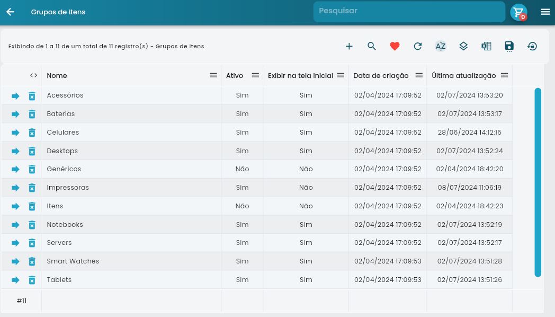Open the Impressoras record with arrow icon

point(15,188)
